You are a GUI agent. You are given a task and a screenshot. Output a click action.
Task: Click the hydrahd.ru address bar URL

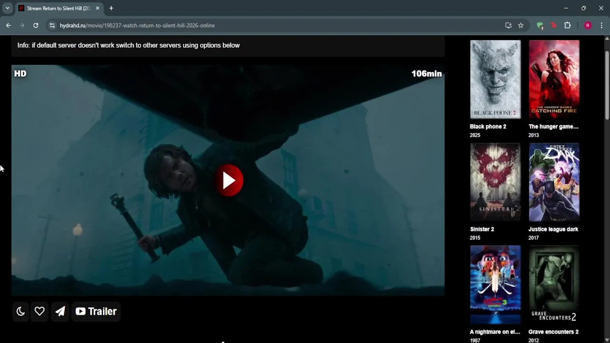pos(137,25)
